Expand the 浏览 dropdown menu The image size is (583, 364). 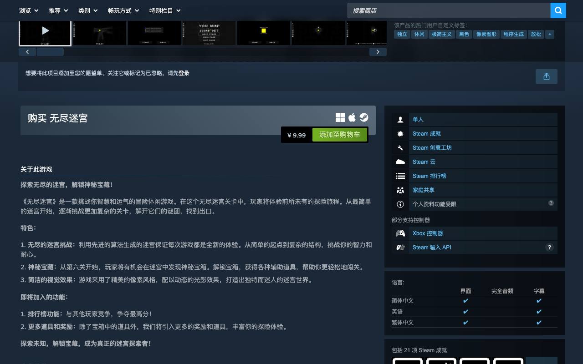point(29,10)
